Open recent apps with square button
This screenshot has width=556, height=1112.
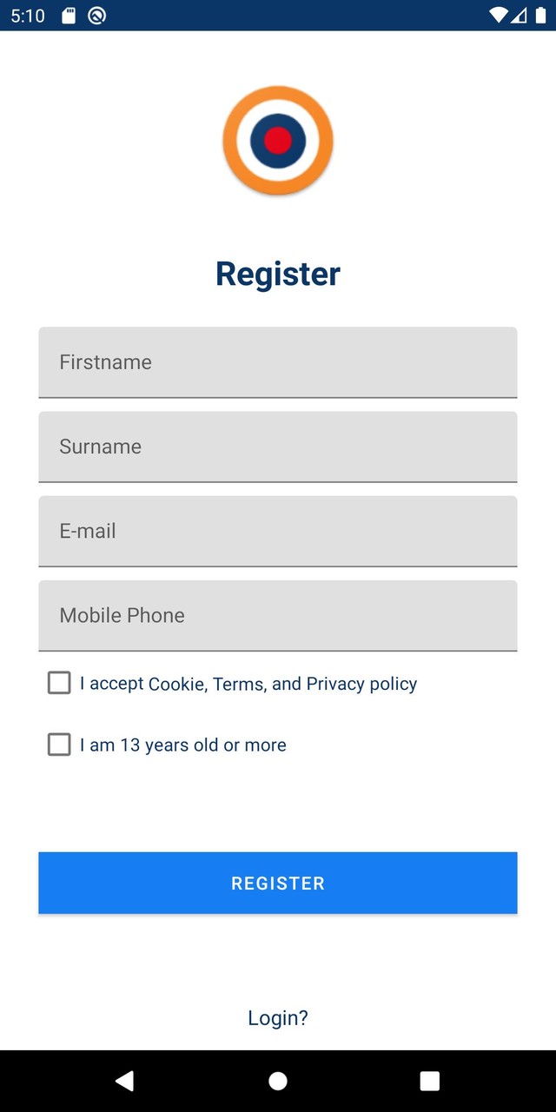[429, 1081]
